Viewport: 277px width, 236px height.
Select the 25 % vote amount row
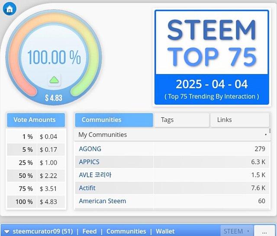(x=36, y=163)
